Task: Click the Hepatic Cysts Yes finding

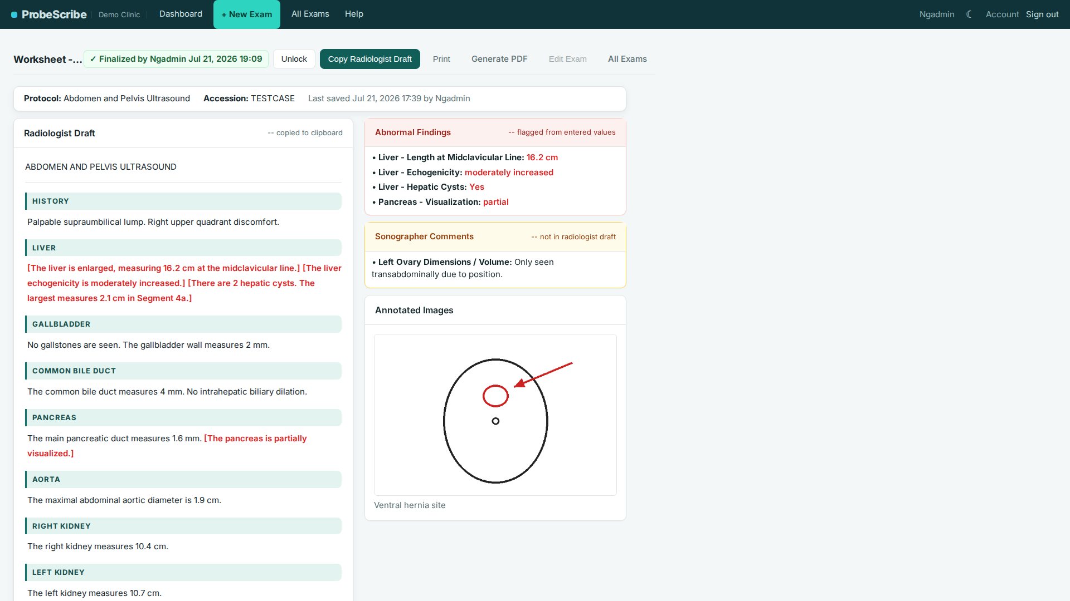Action: [x=429, y=187]
